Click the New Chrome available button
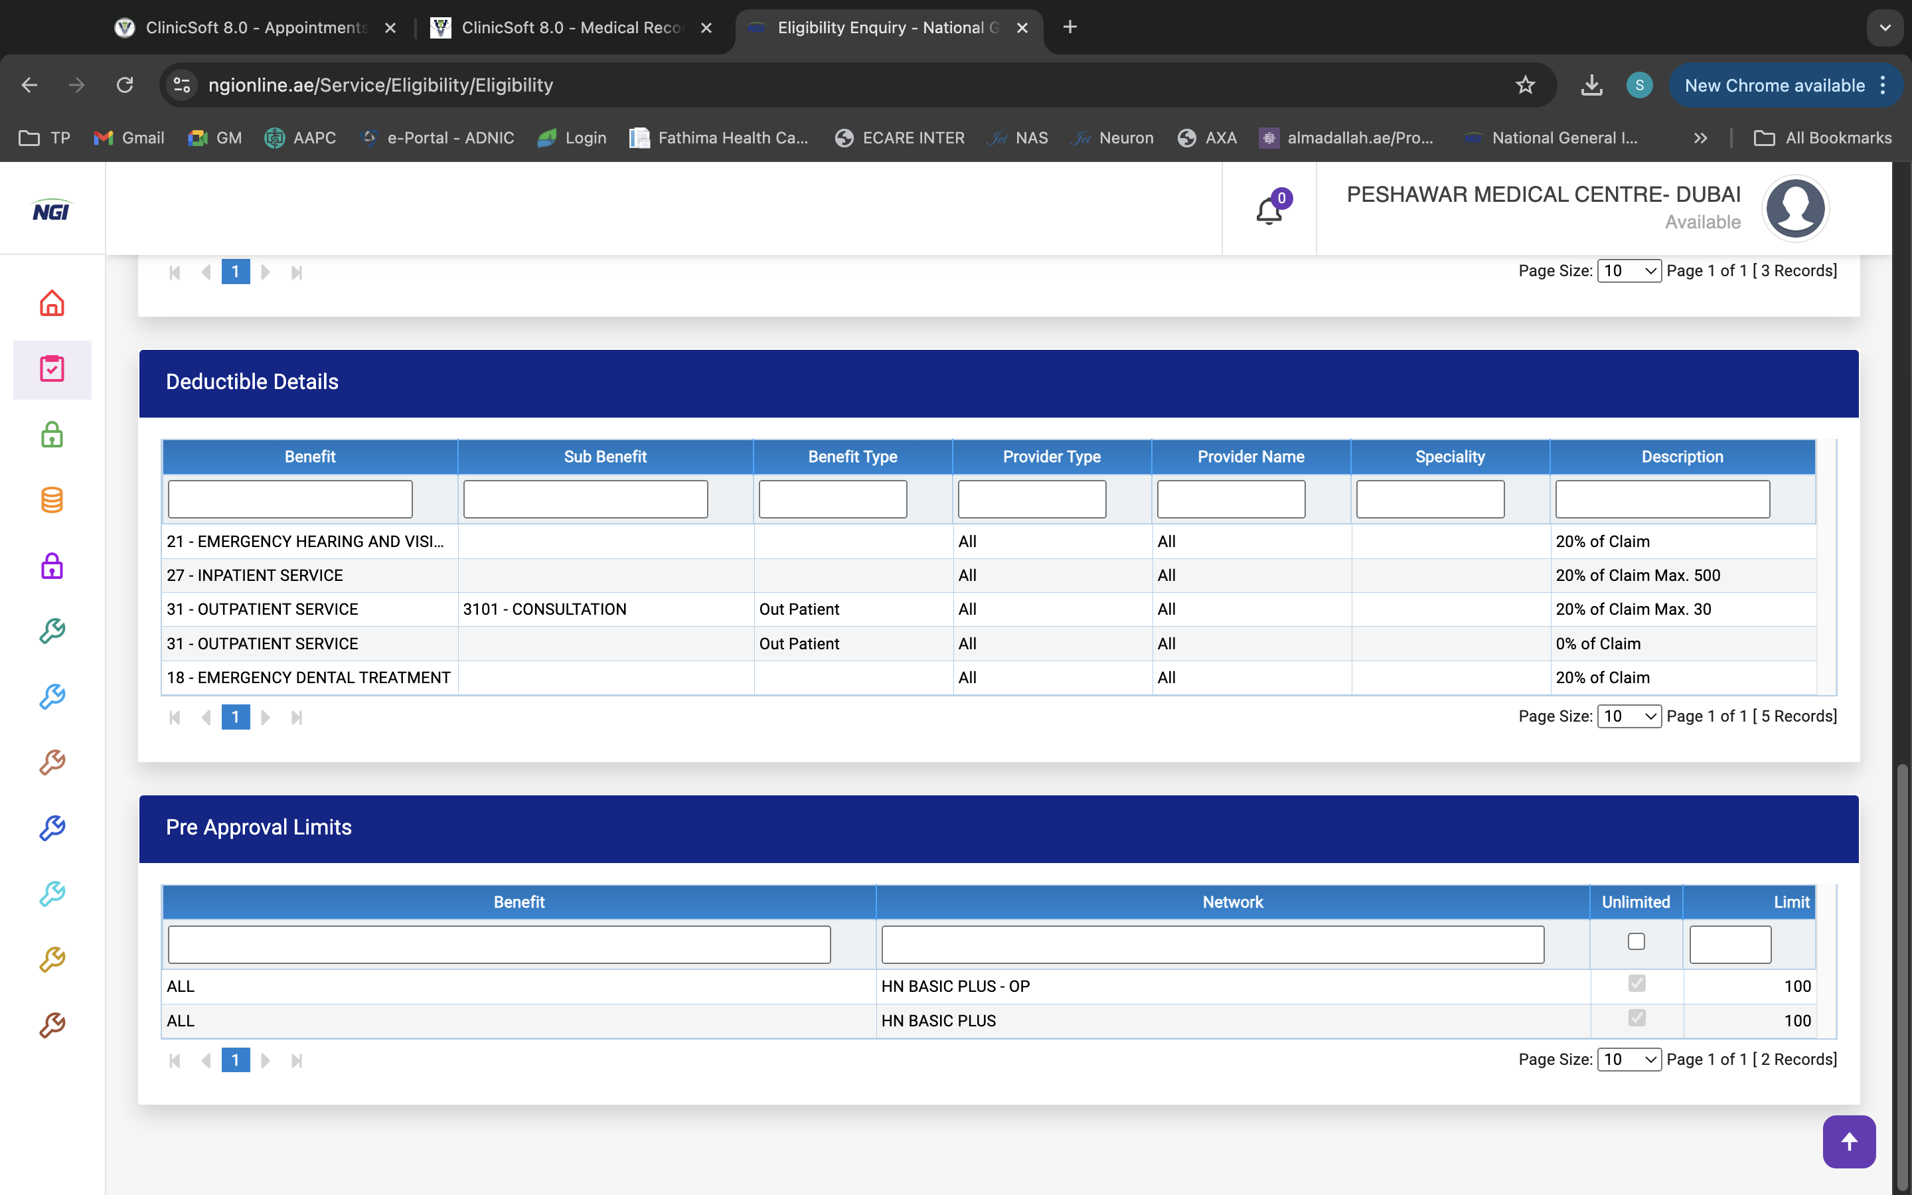The image size is (1912, 1195). (1775, 86)
